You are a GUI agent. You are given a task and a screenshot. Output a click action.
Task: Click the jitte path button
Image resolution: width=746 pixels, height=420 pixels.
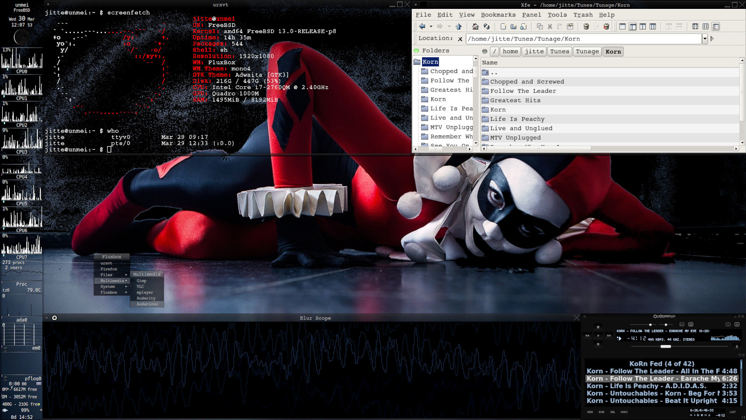534,51
